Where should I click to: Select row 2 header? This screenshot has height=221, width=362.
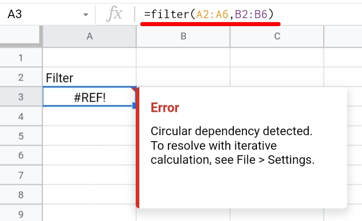tap(21, 77)
